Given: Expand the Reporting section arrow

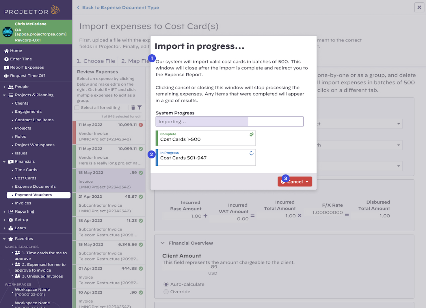Looking at the screenshot, I should pos(4,212).
